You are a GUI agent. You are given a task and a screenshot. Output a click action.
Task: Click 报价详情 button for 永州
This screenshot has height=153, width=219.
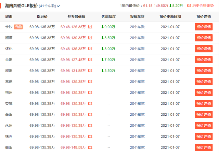click(204, 126)
